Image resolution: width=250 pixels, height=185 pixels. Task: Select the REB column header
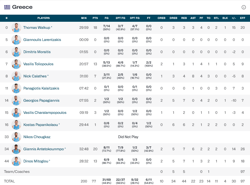[x=184, y=18]
